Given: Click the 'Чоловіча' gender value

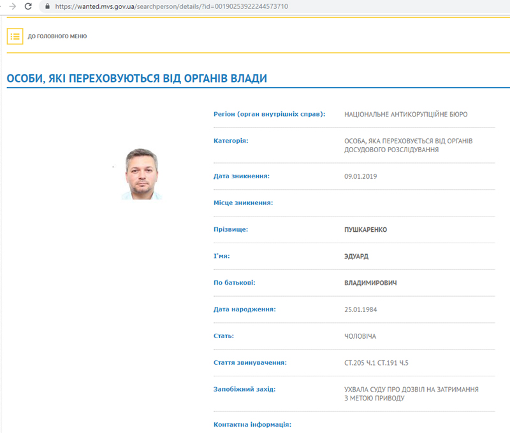Looking at the screenshot, I should 360,336.
